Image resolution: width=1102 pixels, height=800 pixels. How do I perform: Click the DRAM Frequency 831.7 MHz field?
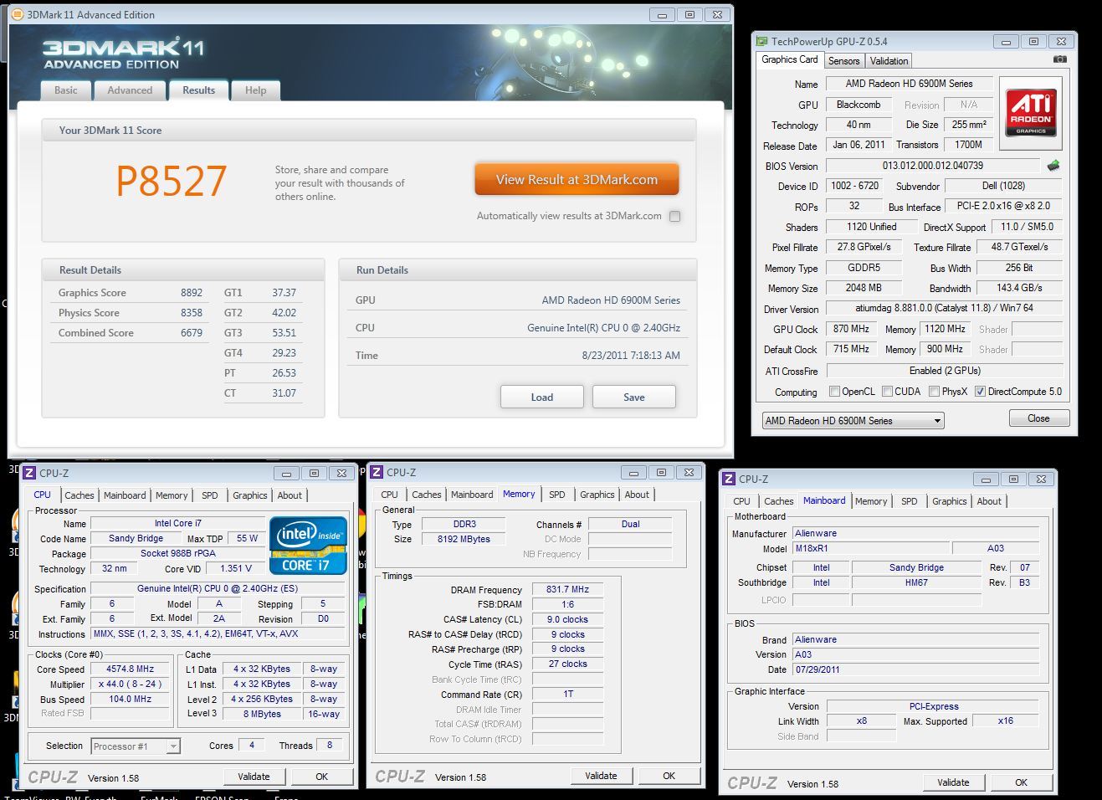point(568,589)
